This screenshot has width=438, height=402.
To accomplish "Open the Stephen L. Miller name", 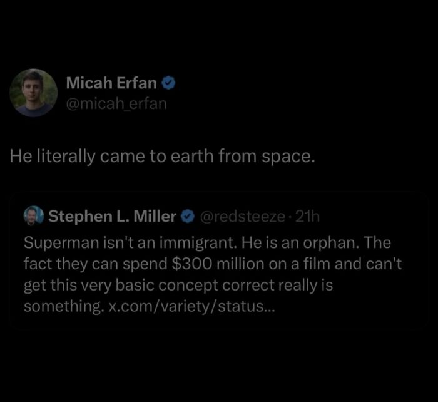I will point(113,217).
